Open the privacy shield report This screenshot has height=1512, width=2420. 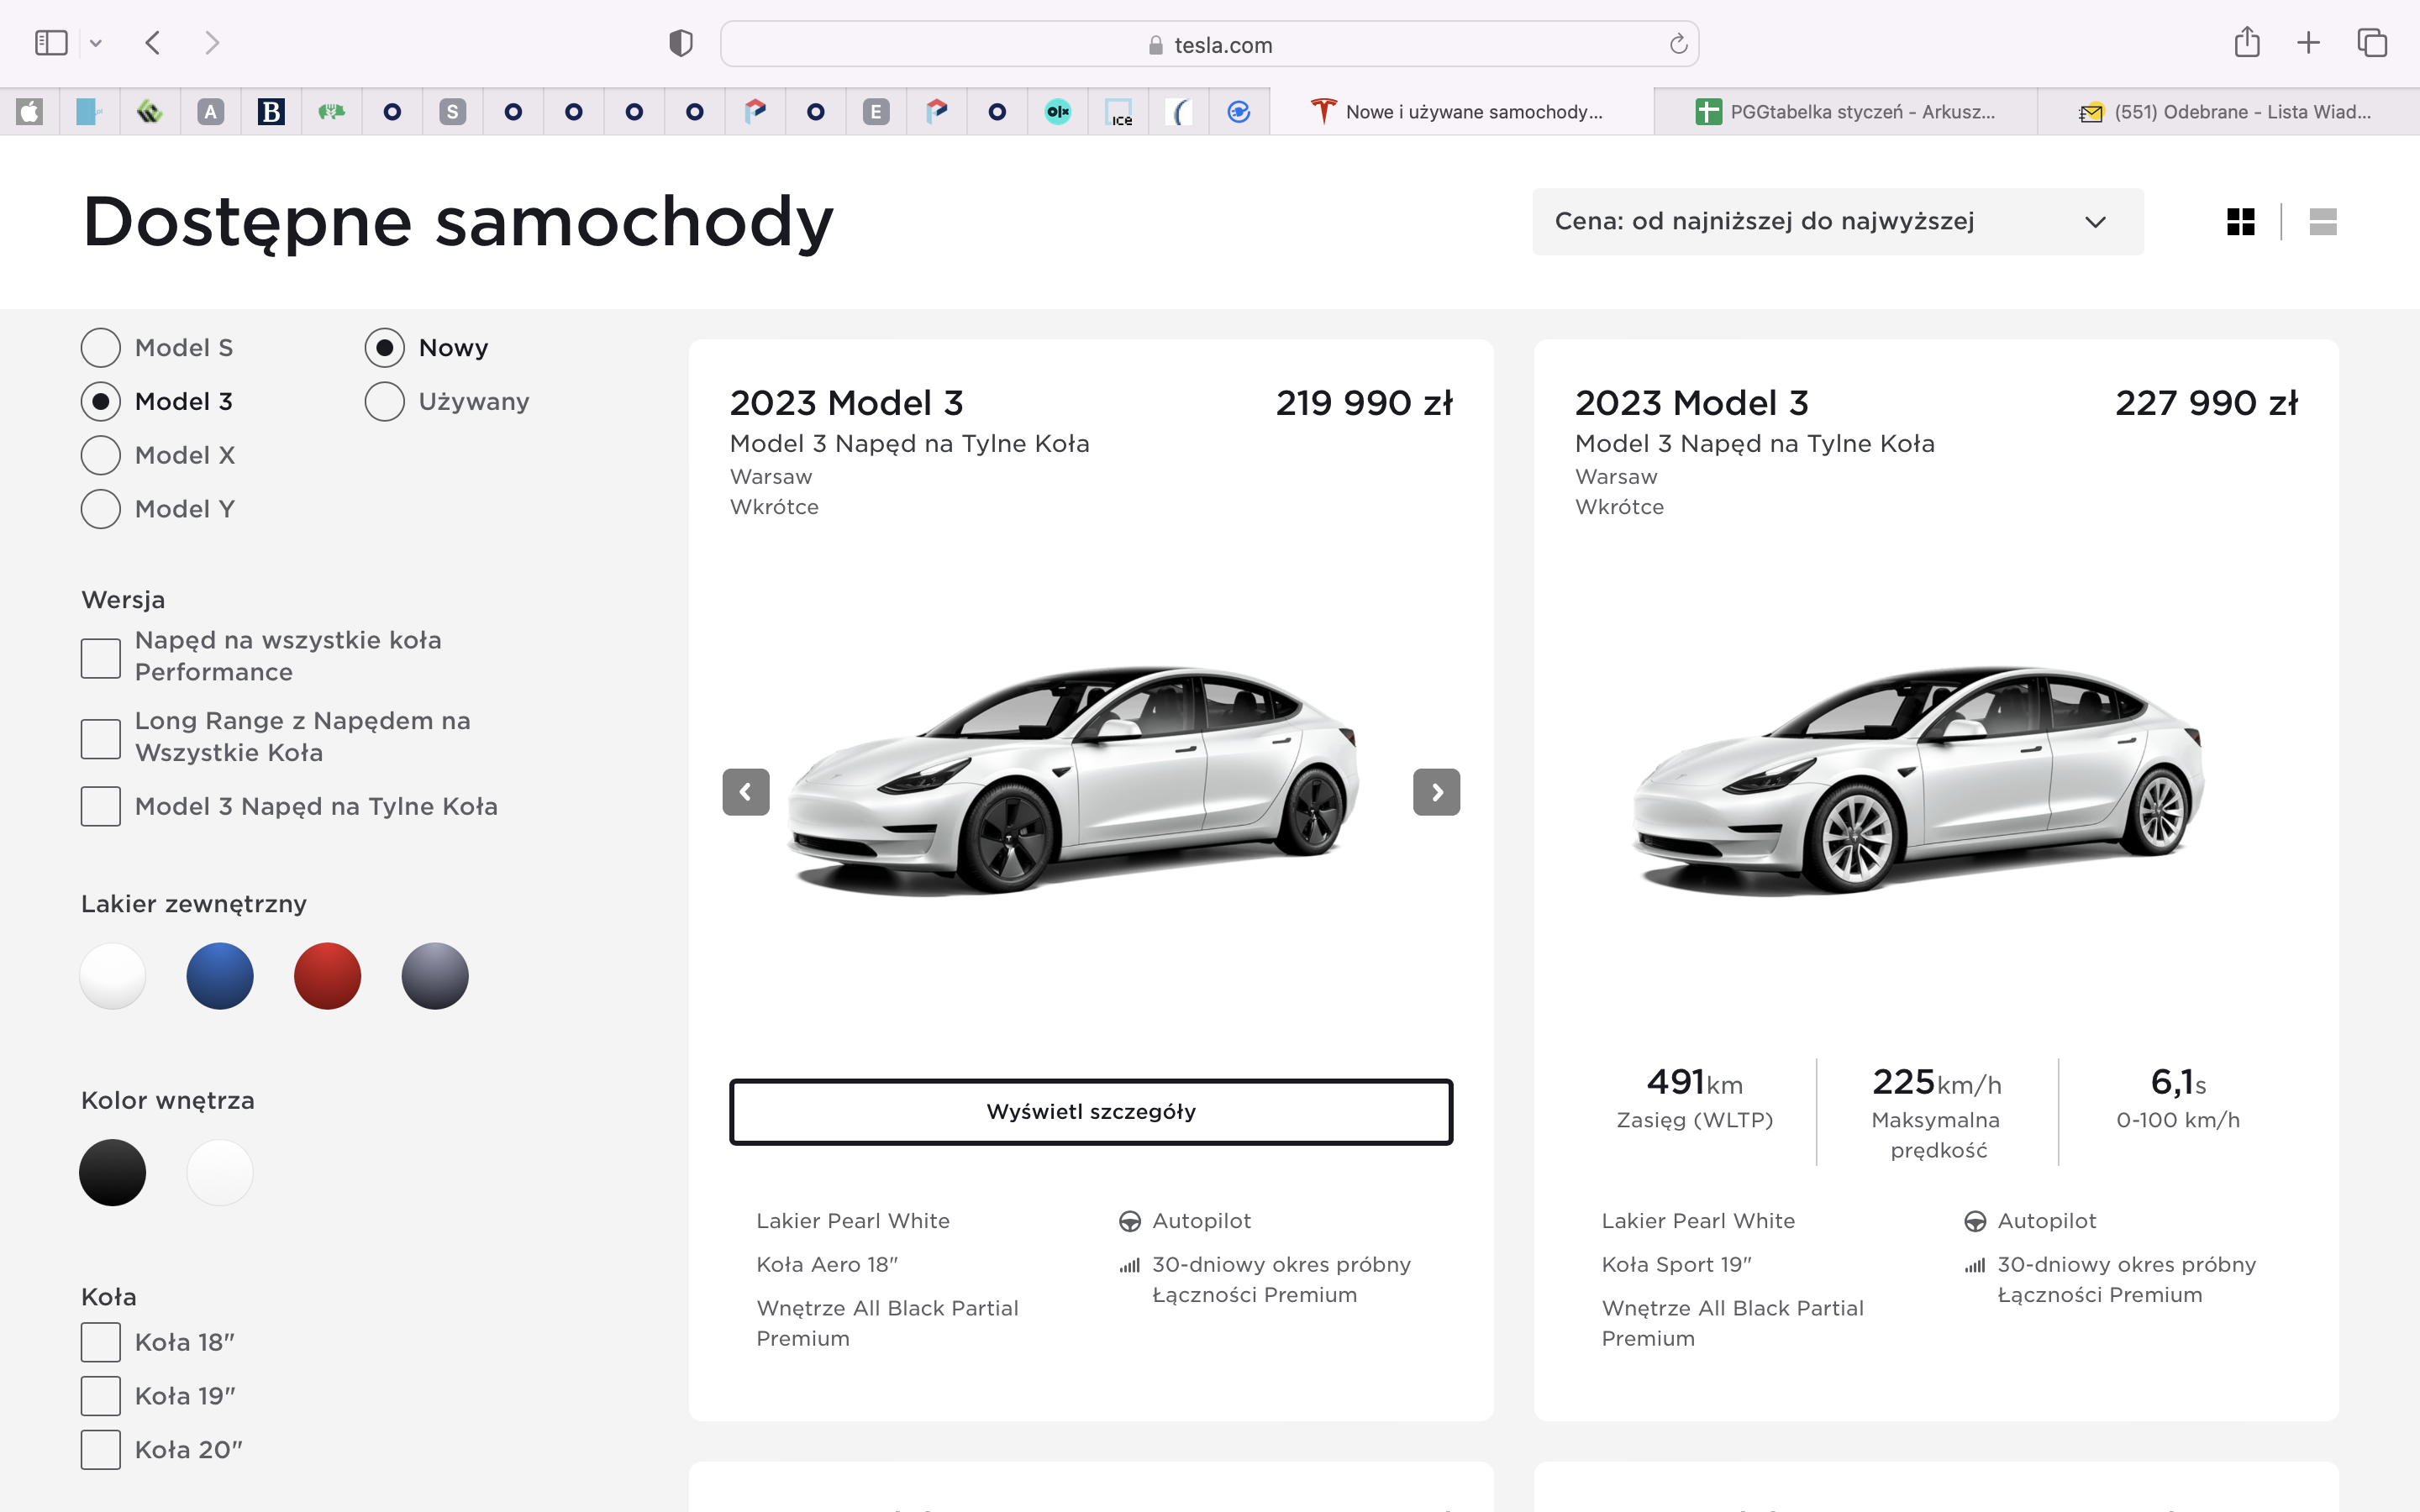(x=680, y=43)
